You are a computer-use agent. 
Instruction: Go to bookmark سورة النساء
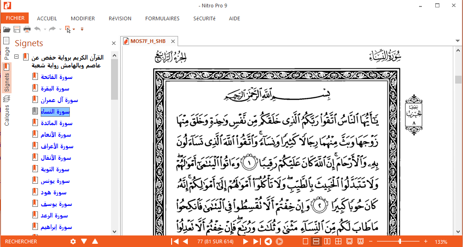click(x=55, y=112)
